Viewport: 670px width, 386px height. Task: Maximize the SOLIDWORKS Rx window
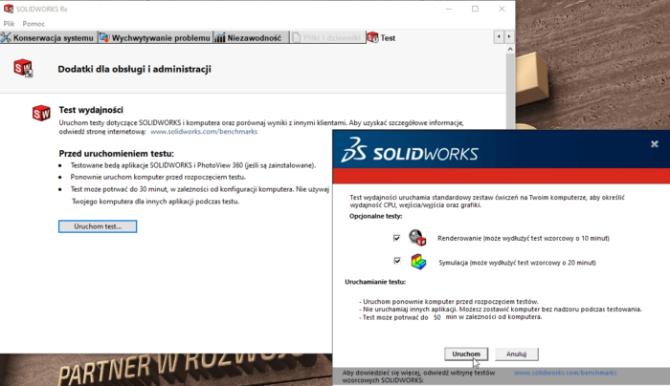click(x=475, y=9)
